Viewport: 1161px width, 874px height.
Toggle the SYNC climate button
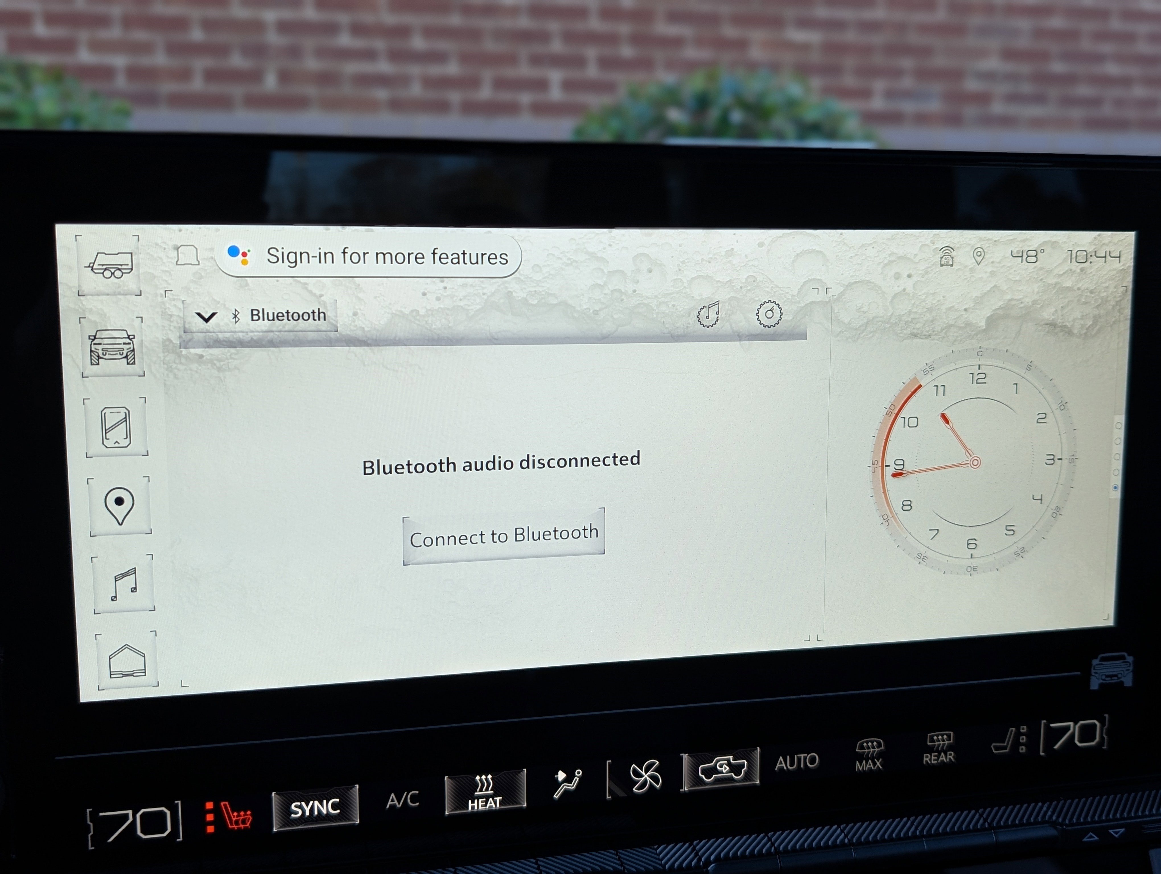pos(316,808)
